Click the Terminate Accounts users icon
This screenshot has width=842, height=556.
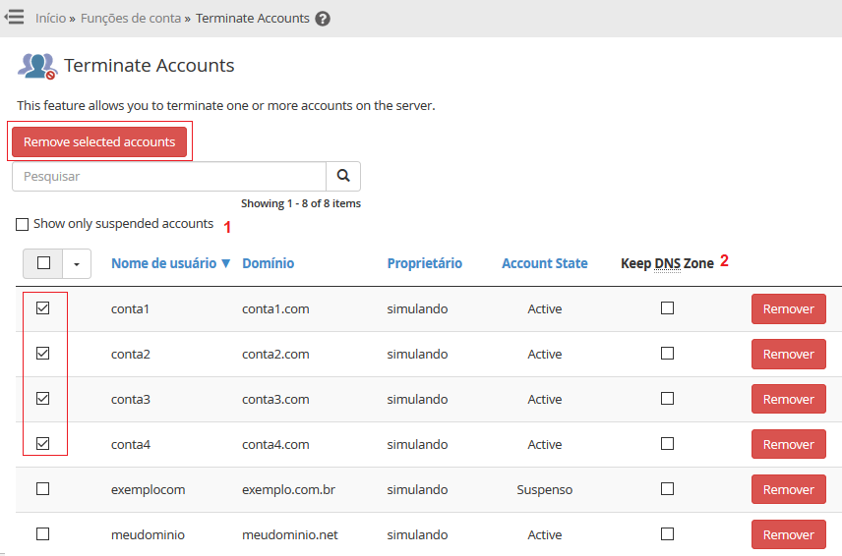[x=37, y=67]
